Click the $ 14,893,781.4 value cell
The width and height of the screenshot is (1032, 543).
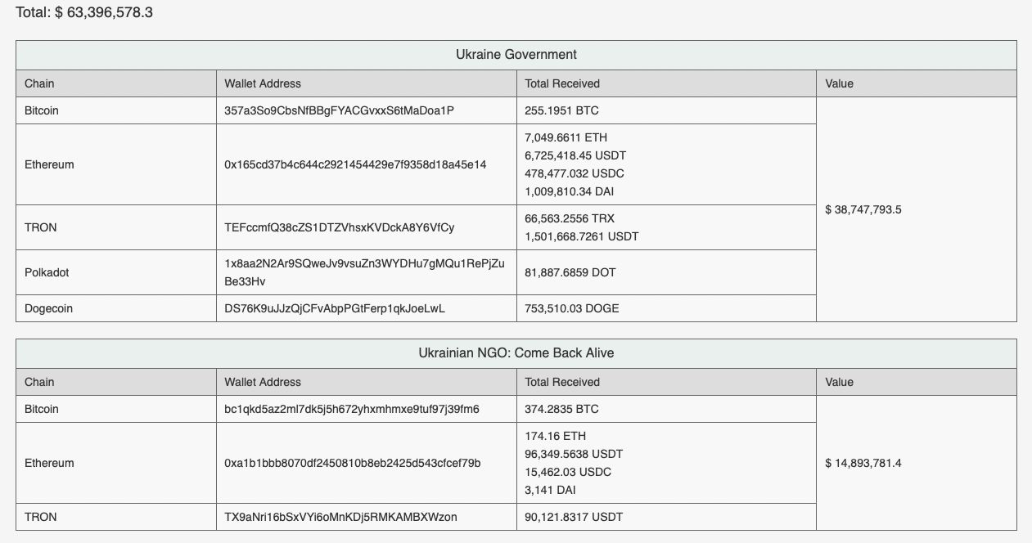(863, 463)
